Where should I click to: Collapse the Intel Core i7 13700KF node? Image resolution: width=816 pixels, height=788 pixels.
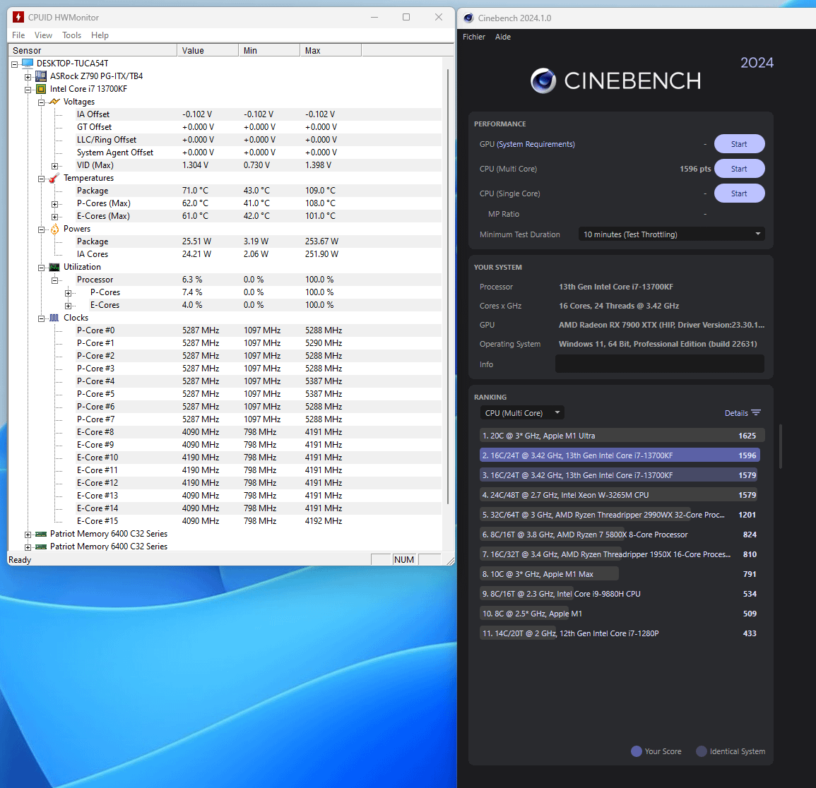click(28, 90)
